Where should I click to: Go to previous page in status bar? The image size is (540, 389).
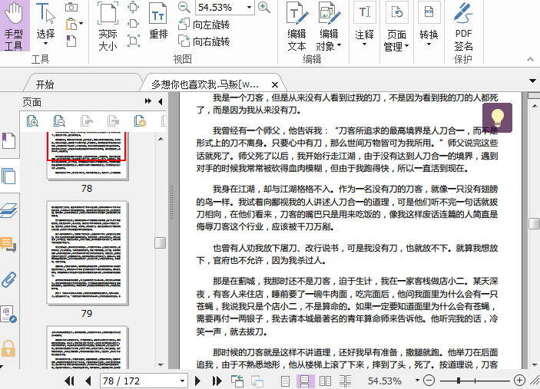pyautogui.click(x=88, y=381)
